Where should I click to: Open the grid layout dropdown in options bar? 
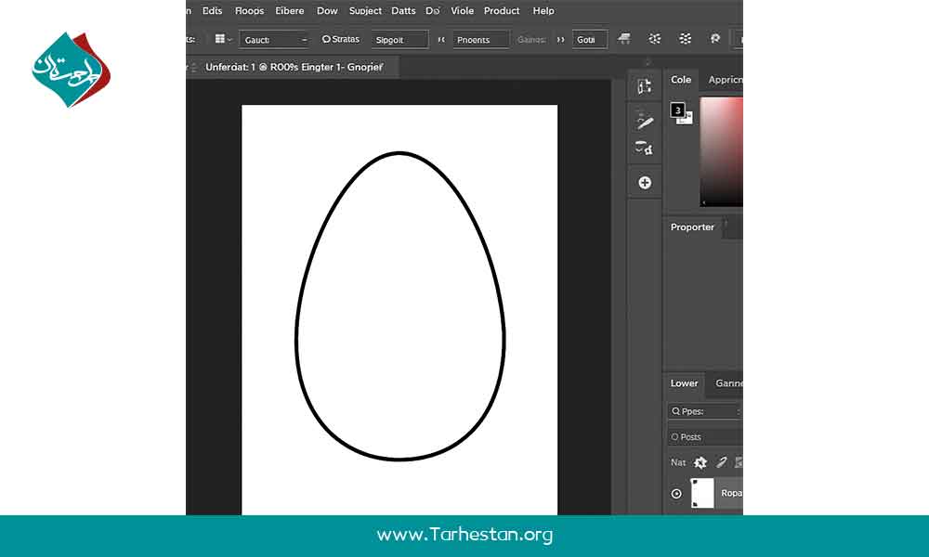tap(223, 39)
